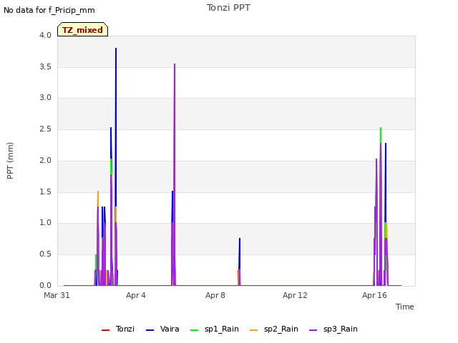
Task: Click the orange sp2_Rain legend line marker
Action: 254,330
